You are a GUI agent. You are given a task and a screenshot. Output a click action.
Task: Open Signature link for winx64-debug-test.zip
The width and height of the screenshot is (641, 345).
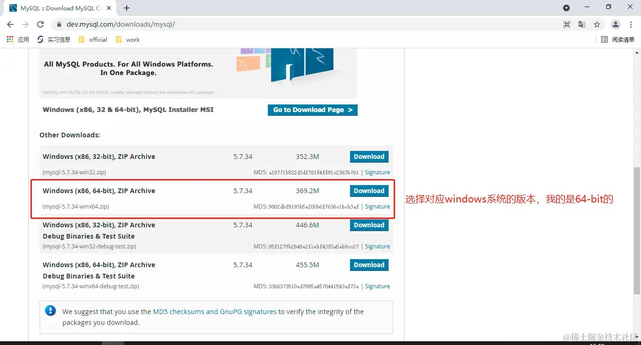[377, 286]
